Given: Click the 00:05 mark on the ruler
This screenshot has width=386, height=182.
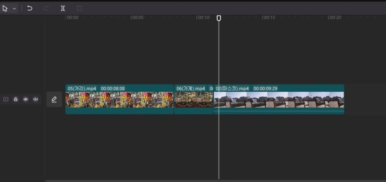Looking at the screenshot, I should [x=137, y=17].
